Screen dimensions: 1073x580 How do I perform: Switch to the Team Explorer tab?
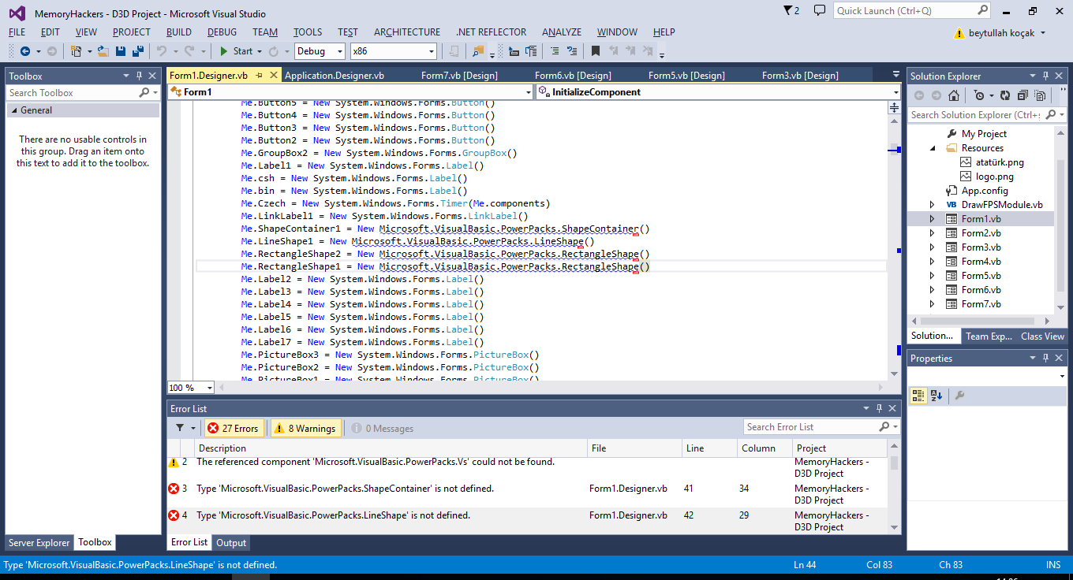989,336
